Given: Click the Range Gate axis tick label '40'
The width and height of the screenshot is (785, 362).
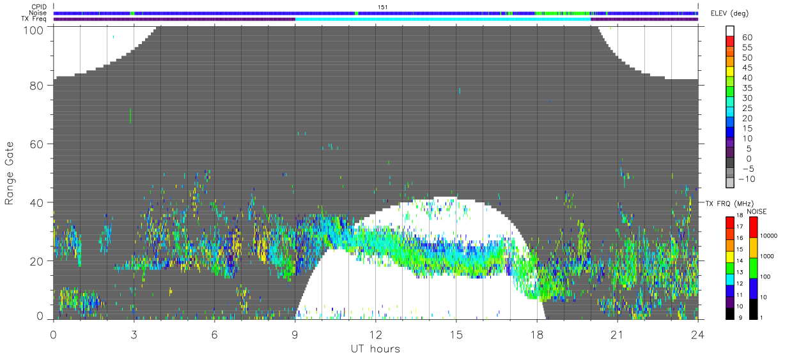Looking at the screenshot, I should coord(37,202).
